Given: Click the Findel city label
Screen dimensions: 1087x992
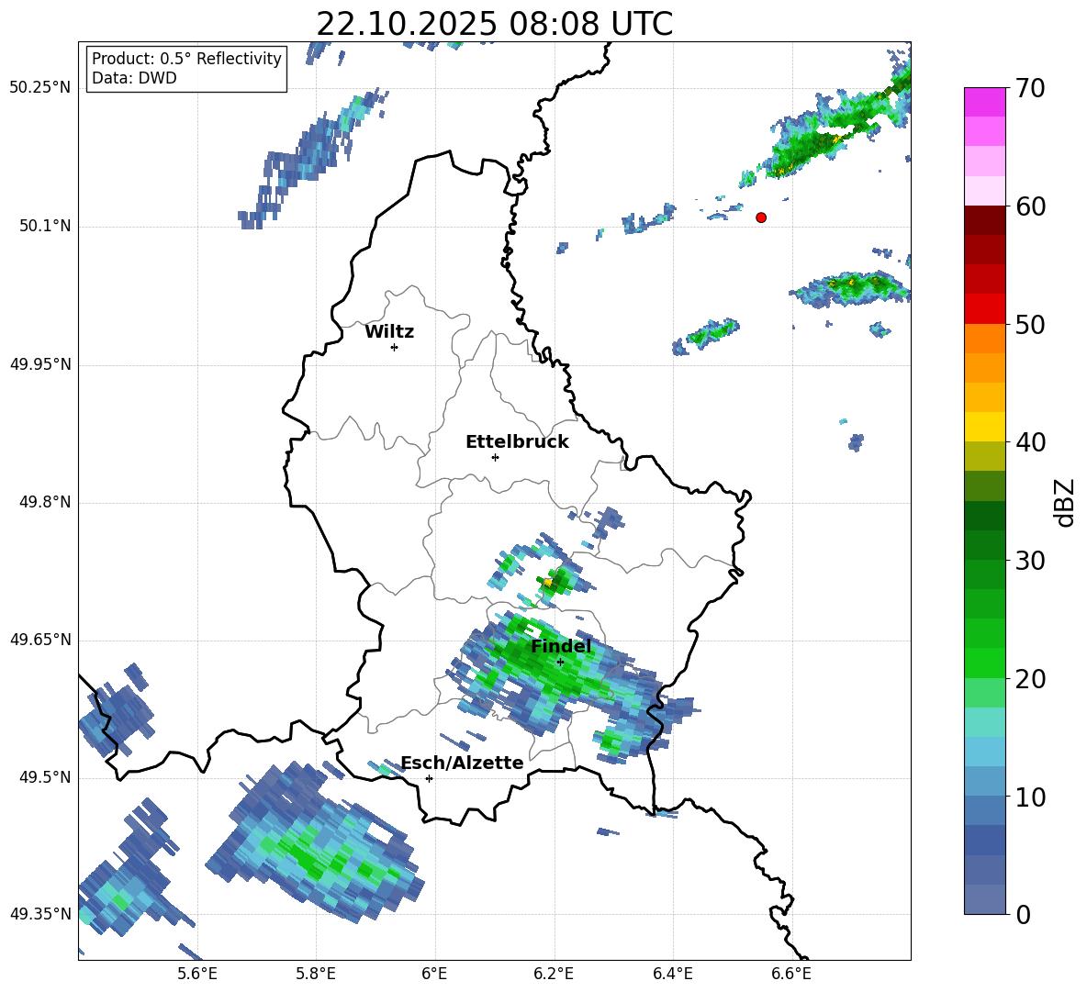Looking at the screenshot, I should [561, 646].
